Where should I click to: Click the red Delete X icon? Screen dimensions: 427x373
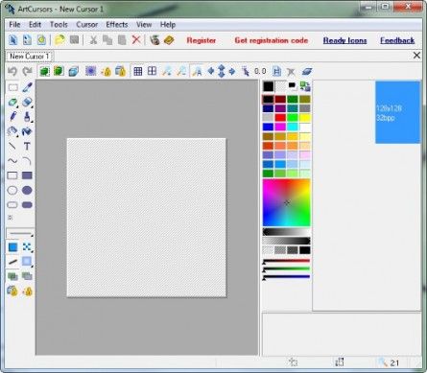click(x=136, y=40)
